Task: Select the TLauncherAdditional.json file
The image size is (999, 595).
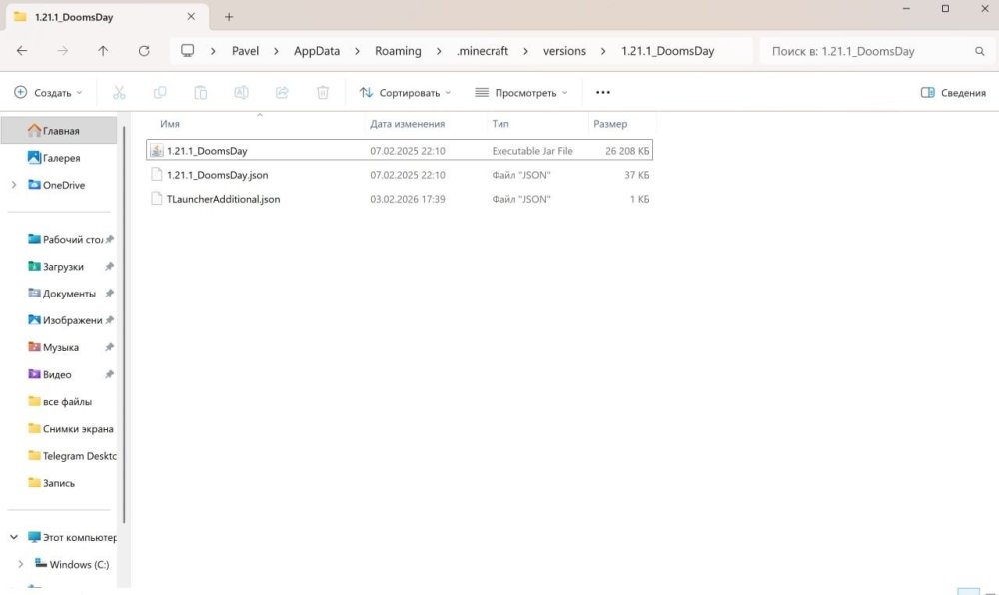Action: point(400,199)
